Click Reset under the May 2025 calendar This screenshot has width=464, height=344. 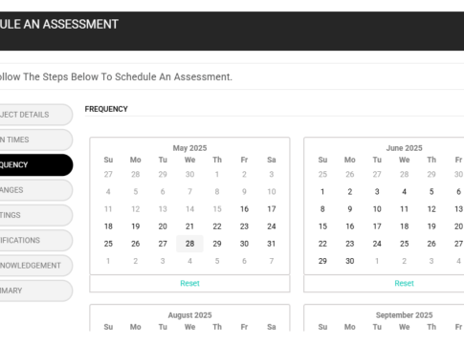pyautogui.click(x=189, y=284)
